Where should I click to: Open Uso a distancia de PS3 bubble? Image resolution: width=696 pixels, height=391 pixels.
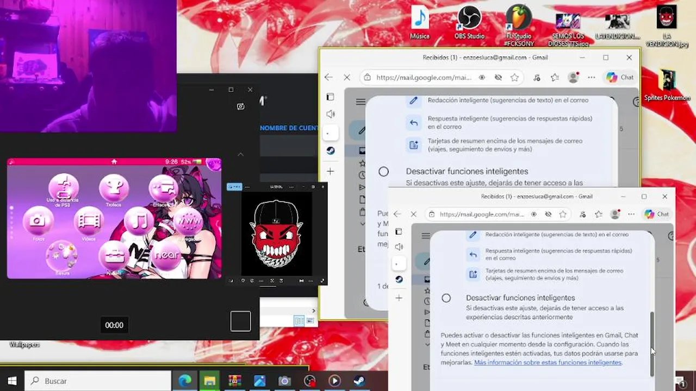coord(64,188)
